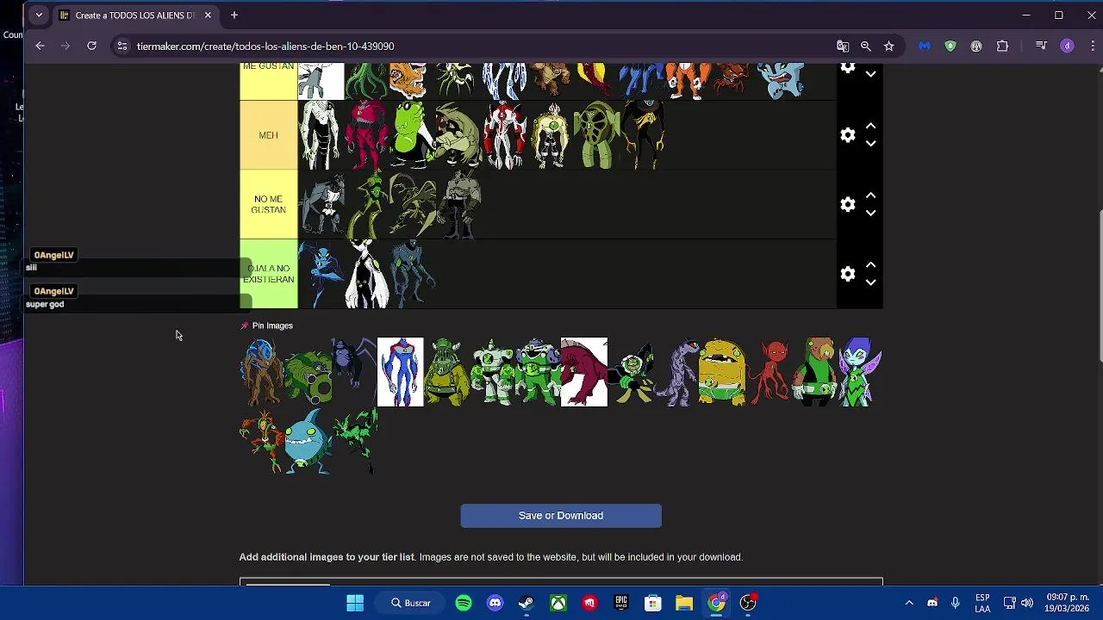This screenshot has width=1103, height=620.
Task: Select maroon dinosaur alien on white background
Action: 584,372
